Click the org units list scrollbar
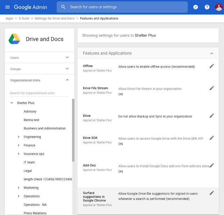 73,130
